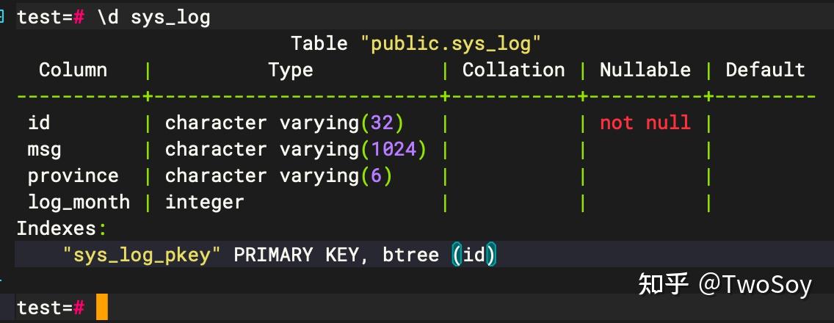Click the integer type of log_month
834x323 pixels.
pyautogui.click(x=204, y=202)
